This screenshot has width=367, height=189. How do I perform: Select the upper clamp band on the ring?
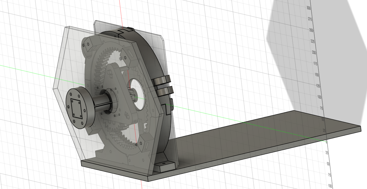point(161,80)
